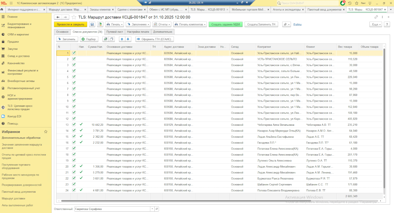Click the check all rows icon
Viewport: 394px width, 213px height.
click(x=106, y=39)
